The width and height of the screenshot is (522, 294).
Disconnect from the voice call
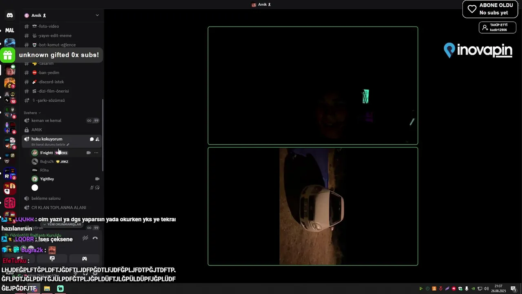pos(95,238)
